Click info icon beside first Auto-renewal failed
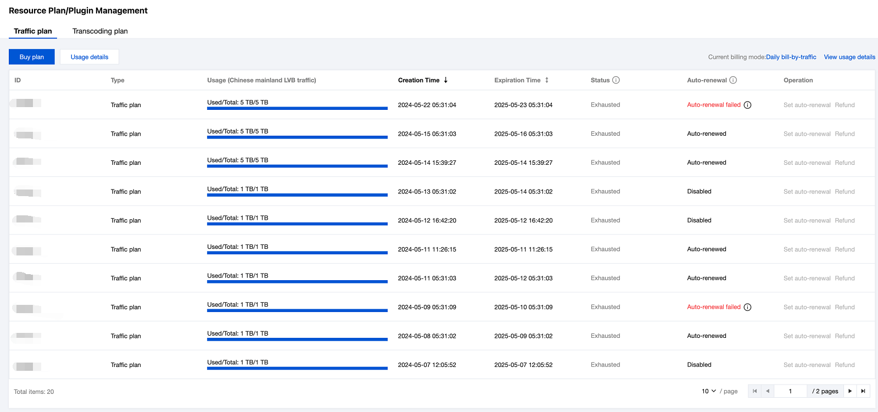This screenshot has width=878, height=412. click(x=747, y=105)
